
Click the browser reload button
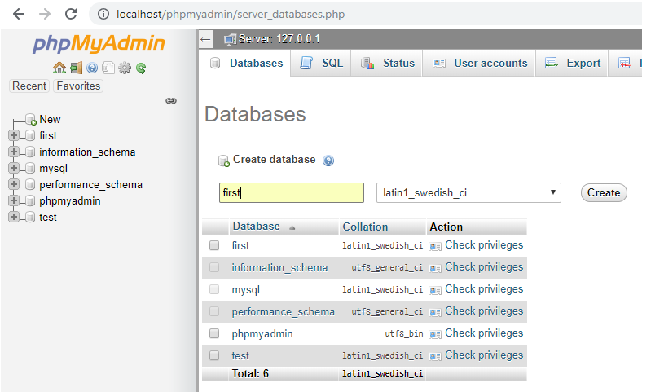71,14
